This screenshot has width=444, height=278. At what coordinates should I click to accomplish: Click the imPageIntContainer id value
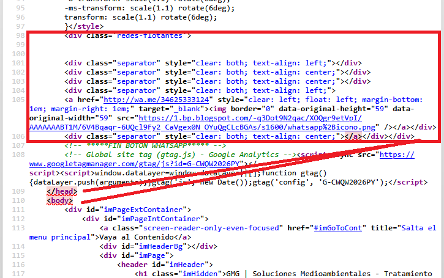160,219
